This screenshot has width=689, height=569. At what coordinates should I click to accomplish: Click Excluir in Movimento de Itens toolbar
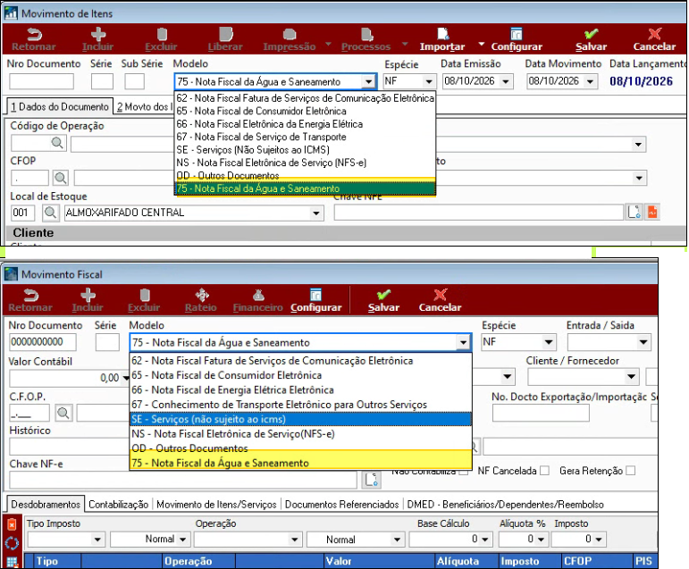[161, 39]
